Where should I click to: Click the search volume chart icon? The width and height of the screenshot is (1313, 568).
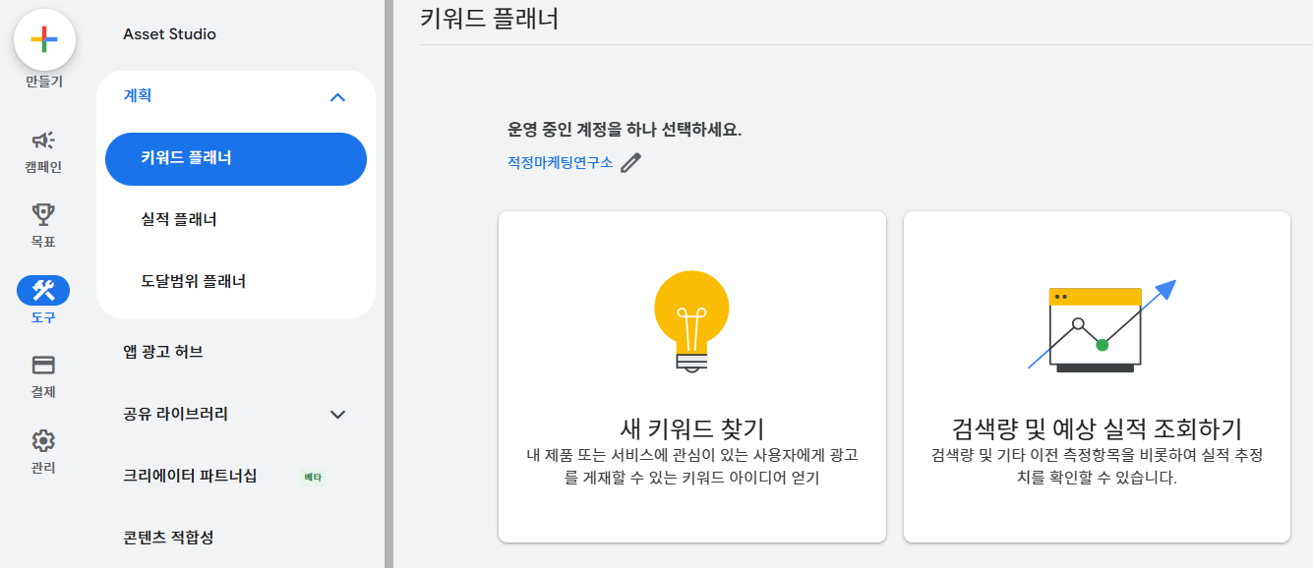pyautogui.click(x=1097, y=326)
